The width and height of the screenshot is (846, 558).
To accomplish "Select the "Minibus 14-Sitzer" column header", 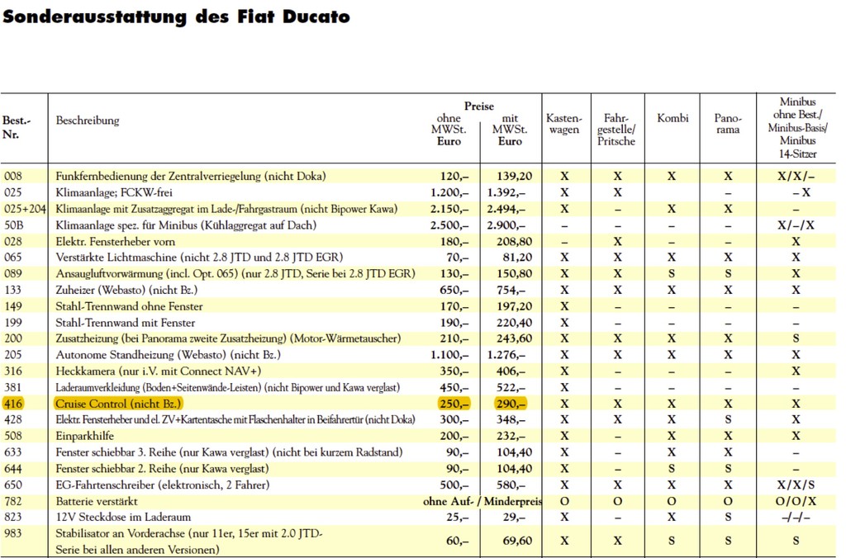I will coord(797,128).
